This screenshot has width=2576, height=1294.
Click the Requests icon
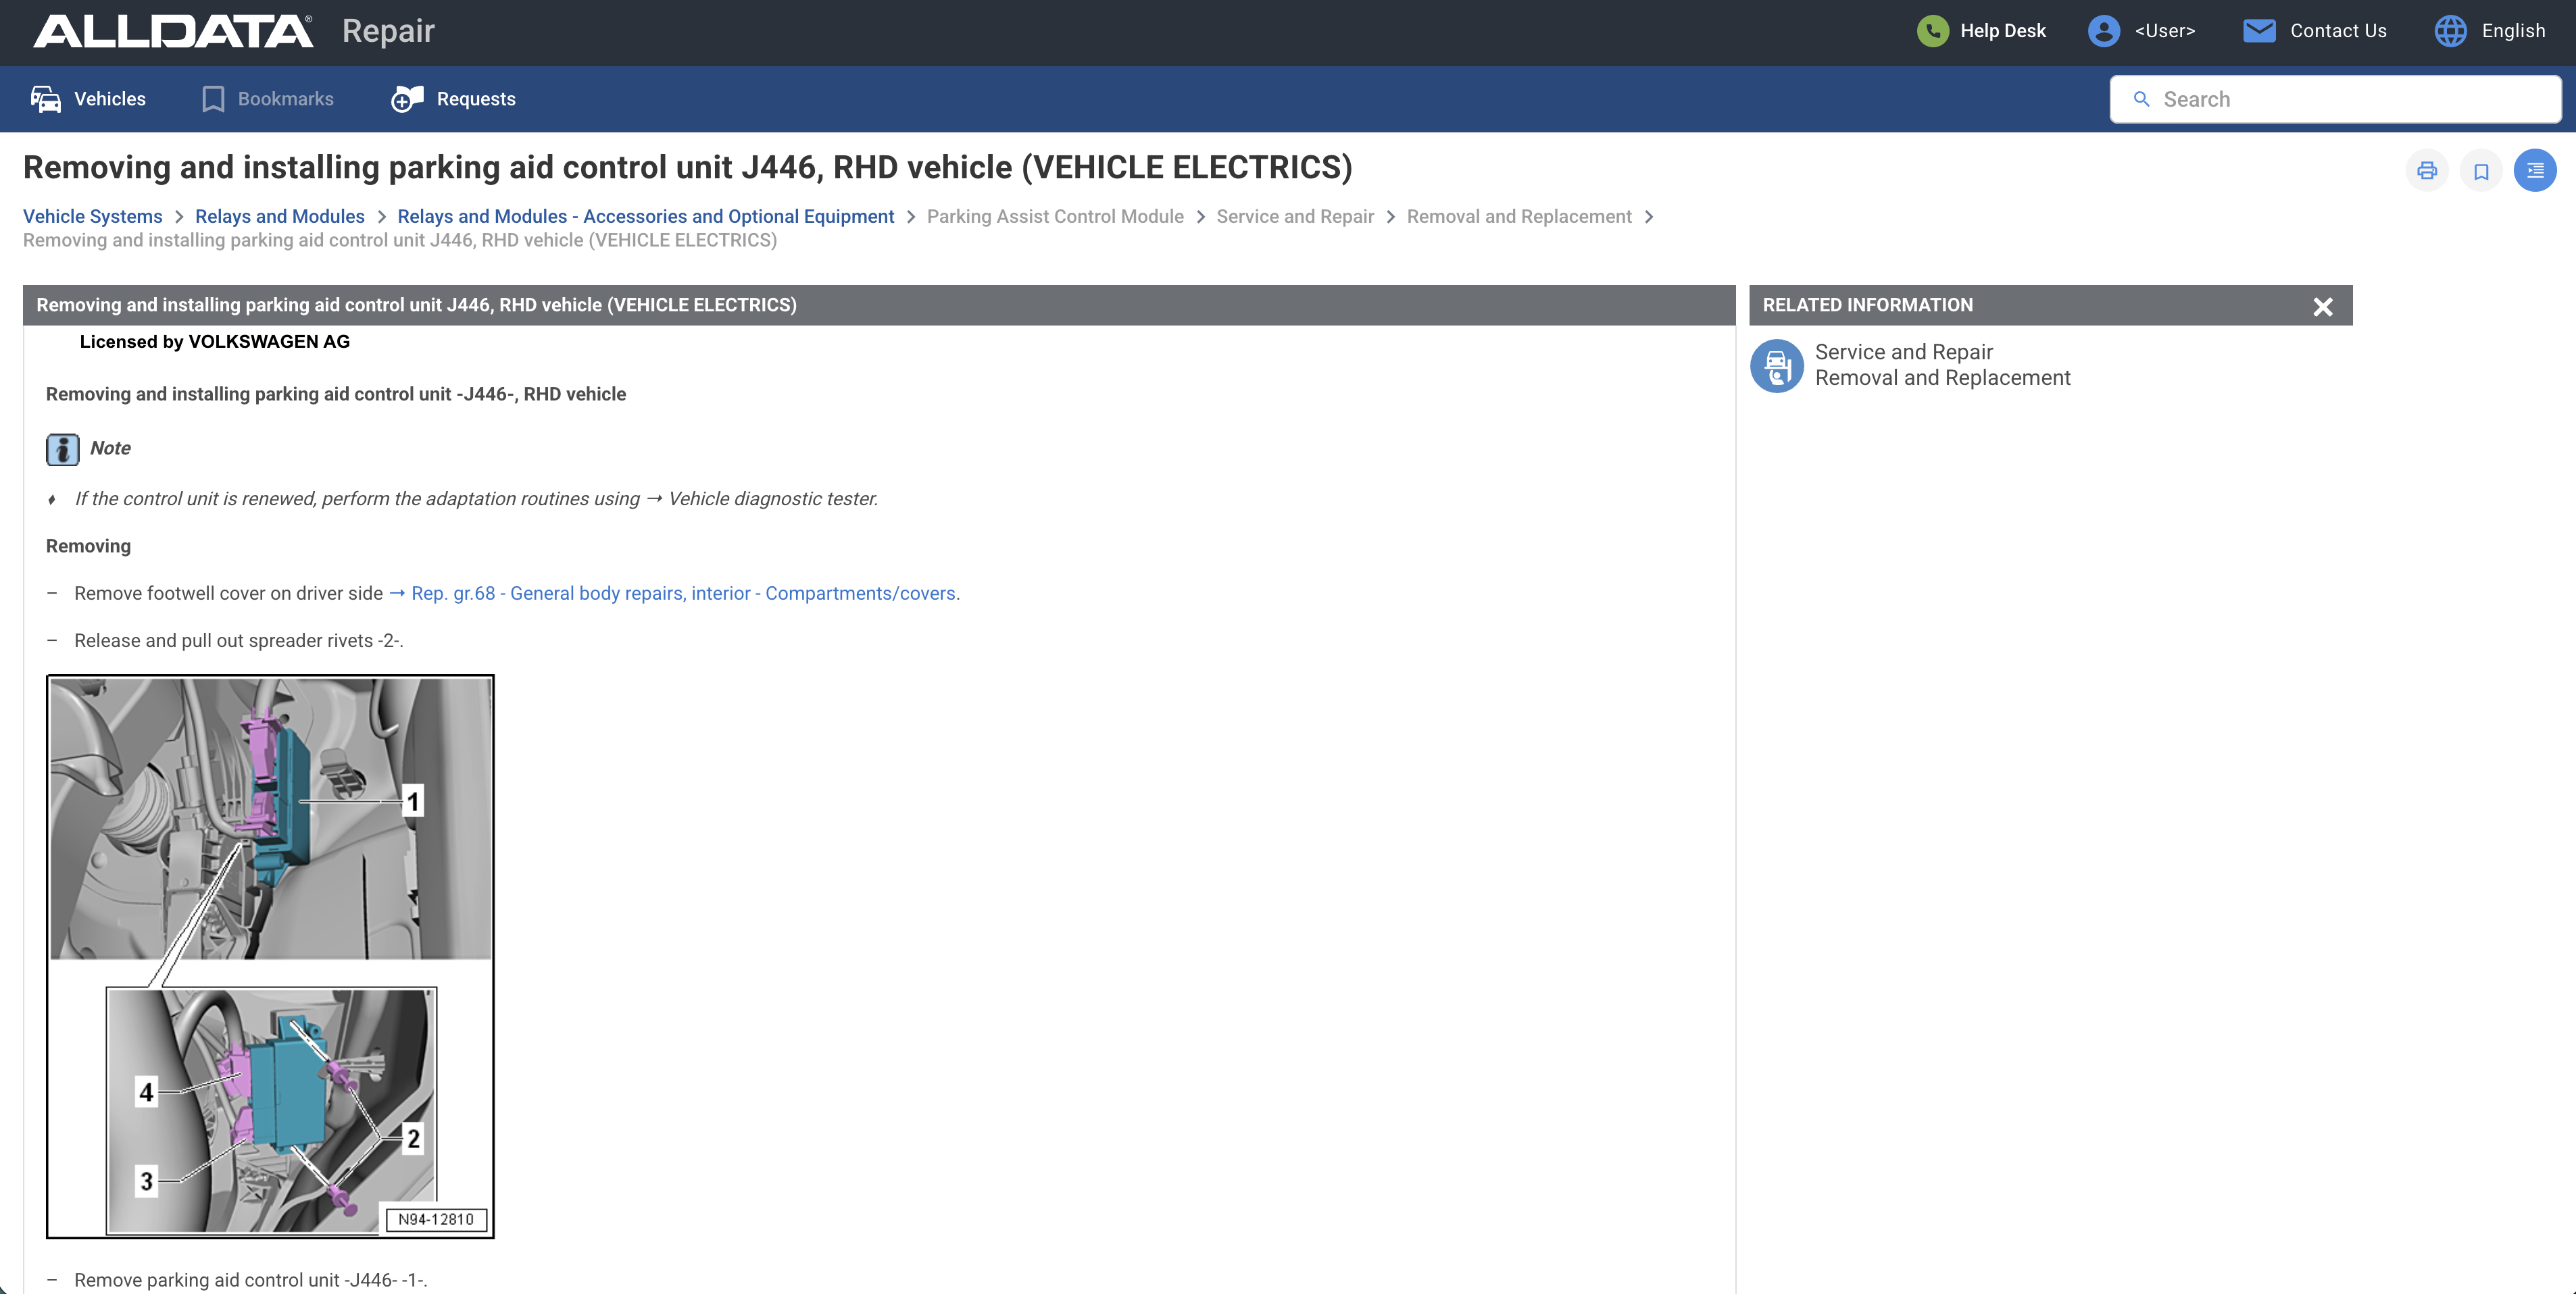pos(407,99)
